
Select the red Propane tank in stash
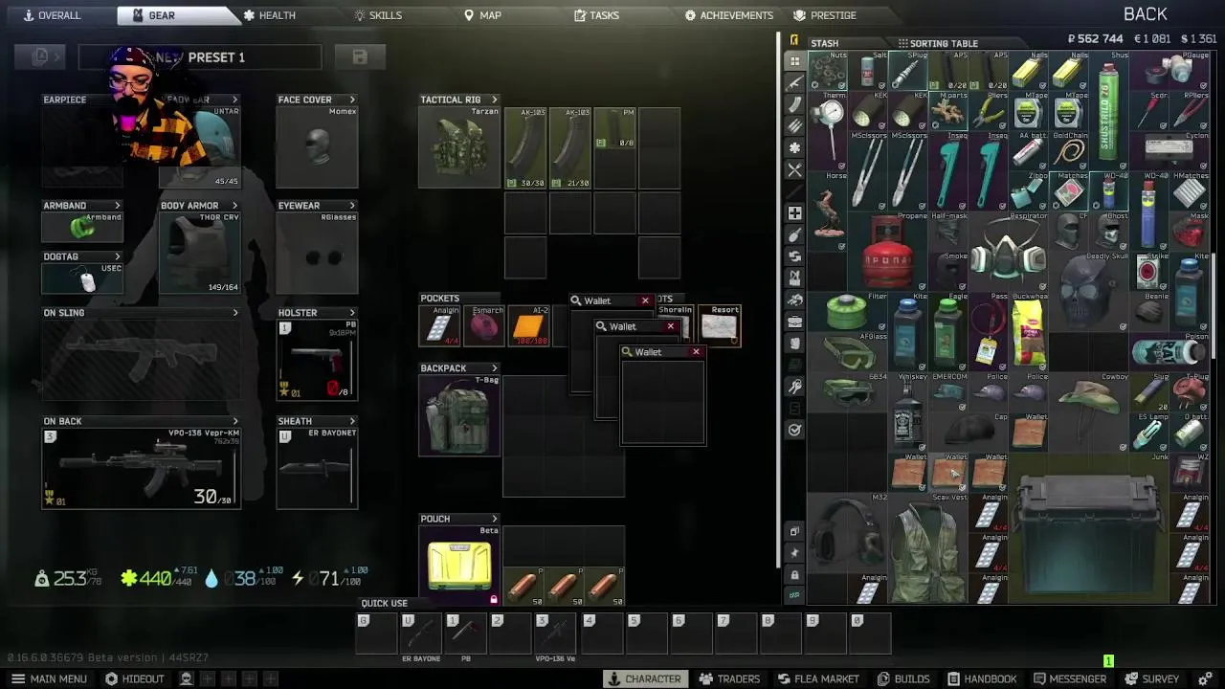coord(887,253)
